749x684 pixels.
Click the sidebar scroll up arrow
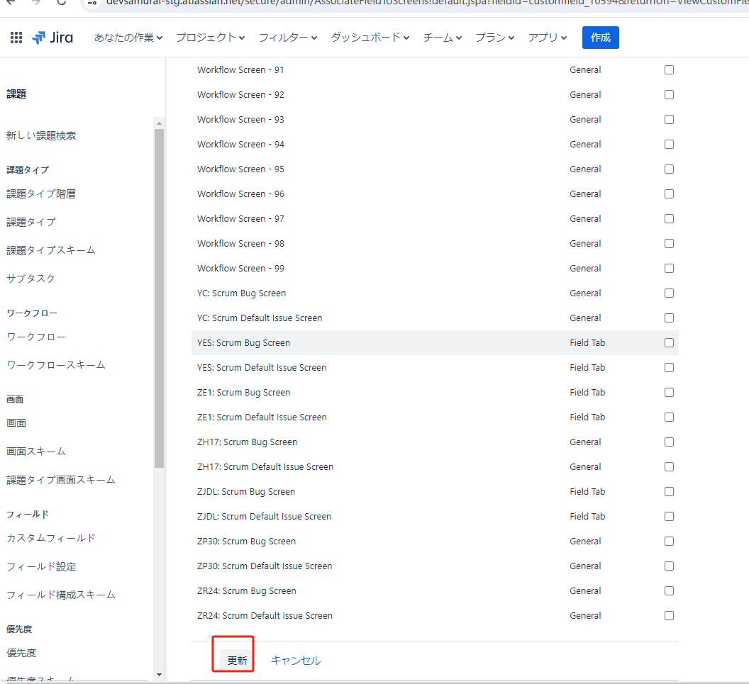159,123
